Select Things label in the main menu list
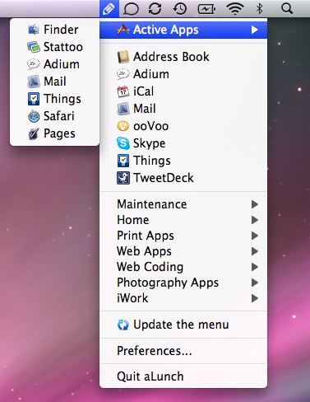310x402 pixels. click(152, 161)
